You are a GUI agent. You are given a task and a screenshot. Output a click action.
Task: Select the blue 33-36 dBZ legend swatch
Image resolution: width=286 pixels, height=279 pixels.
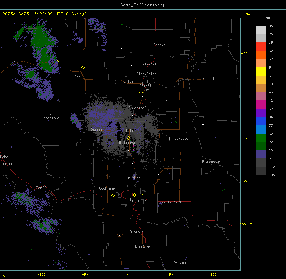[x=261, y=121]
